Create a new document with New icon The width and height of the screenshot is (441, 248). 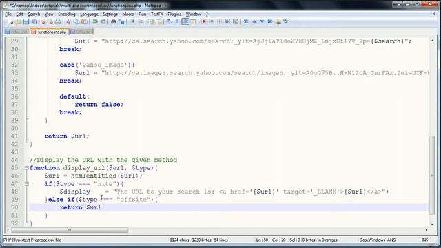tap(10, 21)
